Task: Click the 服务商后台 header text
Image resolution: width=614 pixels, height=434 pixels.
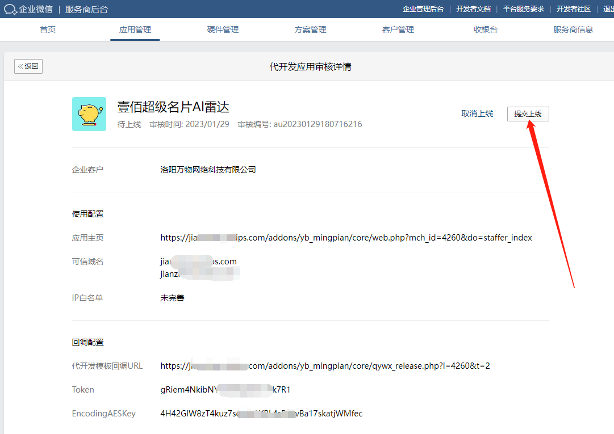Action: pyautogui.click(x=86, y=10)
